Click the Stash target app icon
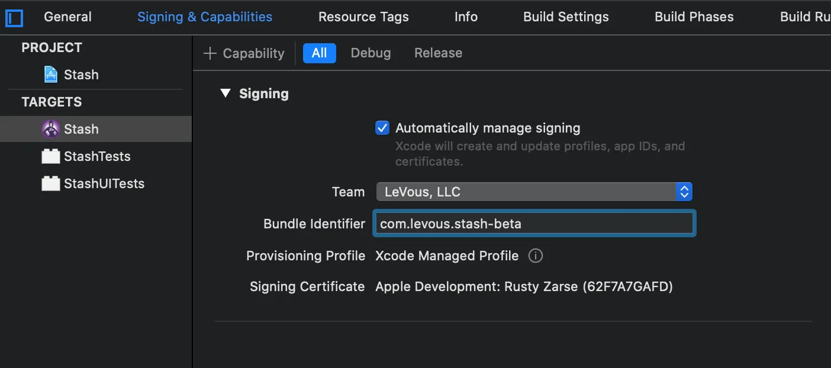 pyautogui.click(x=51, y=129)
